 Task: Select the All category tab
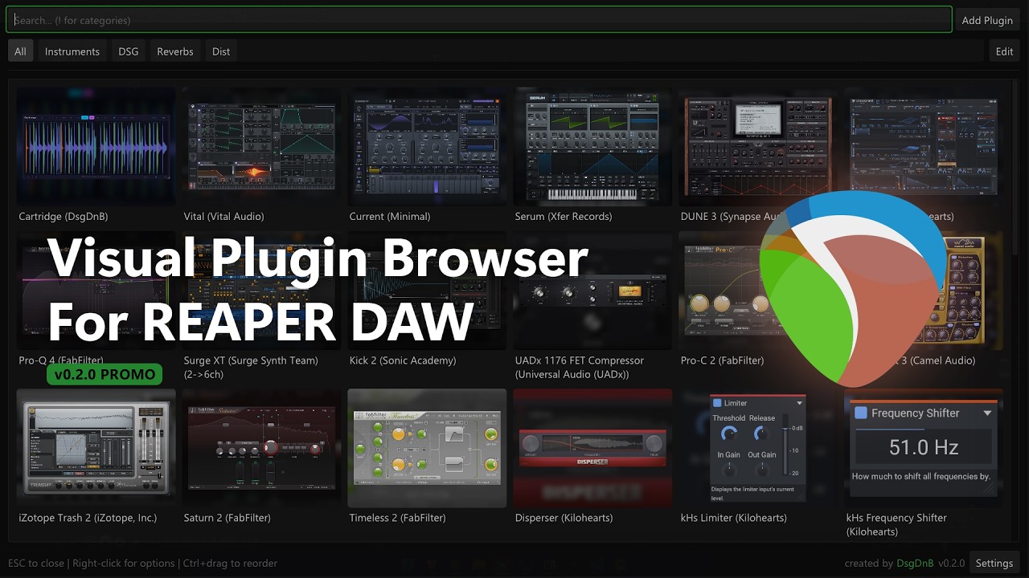pos(20,51)
